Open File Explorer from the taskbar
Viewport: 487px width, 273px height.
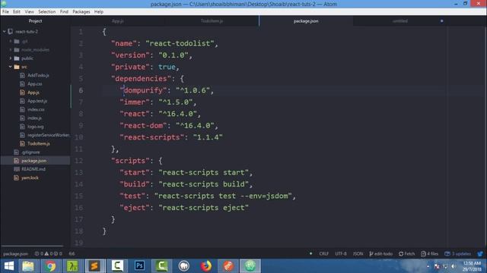click(28, 266)
